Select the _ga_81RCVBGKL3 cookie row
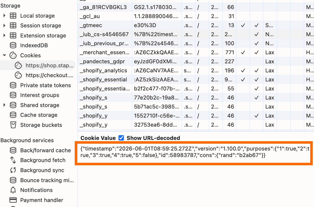Image resolution: width=314 pixels, height=207 pixels. pyautogui.click(x=196, y=7)
